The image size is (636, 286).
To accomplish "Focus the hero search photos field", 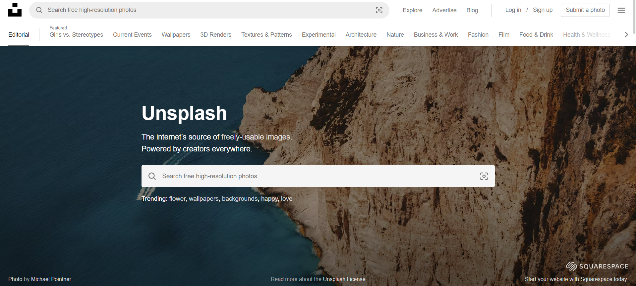I will tap(318, 176).
